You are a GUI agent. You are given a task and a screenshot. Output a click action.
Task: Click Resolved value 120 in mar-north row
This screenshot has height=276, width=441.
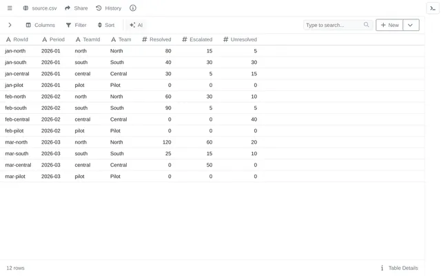tap(167, 142)
